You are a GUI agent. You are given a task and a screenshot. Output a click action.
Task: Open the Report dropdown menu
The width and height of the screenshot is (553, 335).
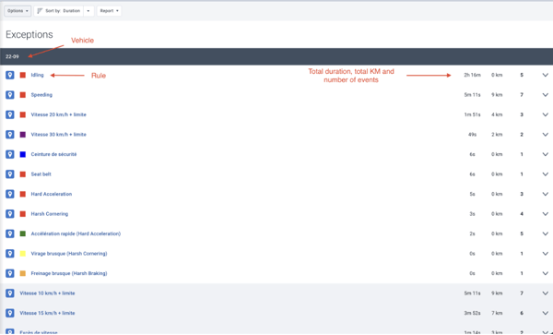[x=109, y=11]
